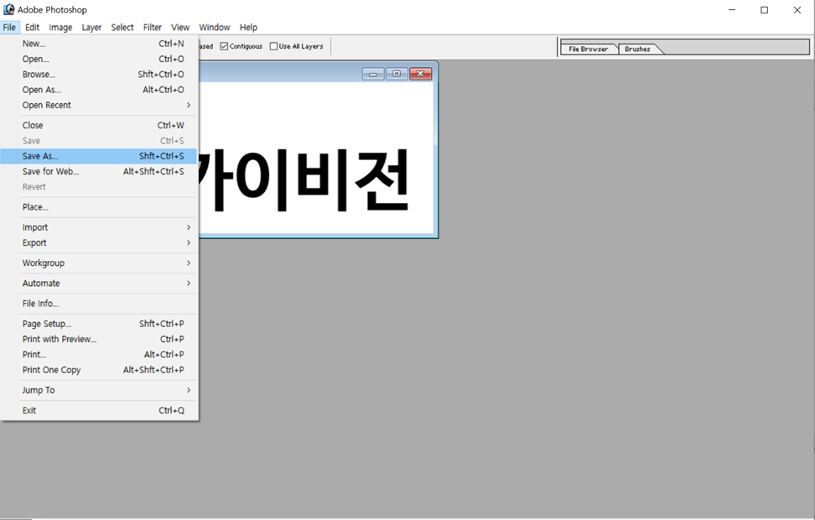
Task: Choose Place... from the File menu
Action: pos(99,207)
